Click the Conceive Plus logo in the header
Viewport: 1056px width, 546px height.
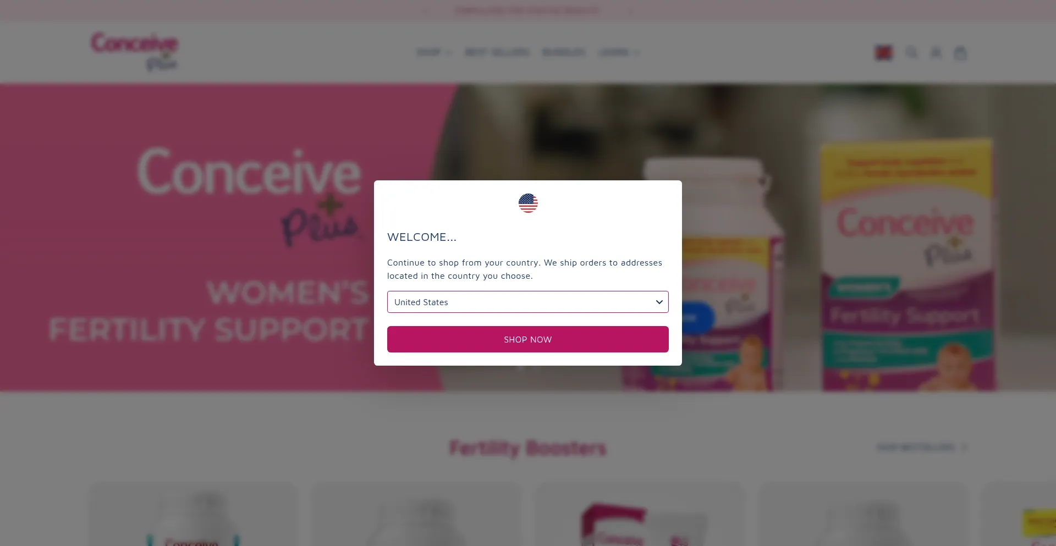134,52
